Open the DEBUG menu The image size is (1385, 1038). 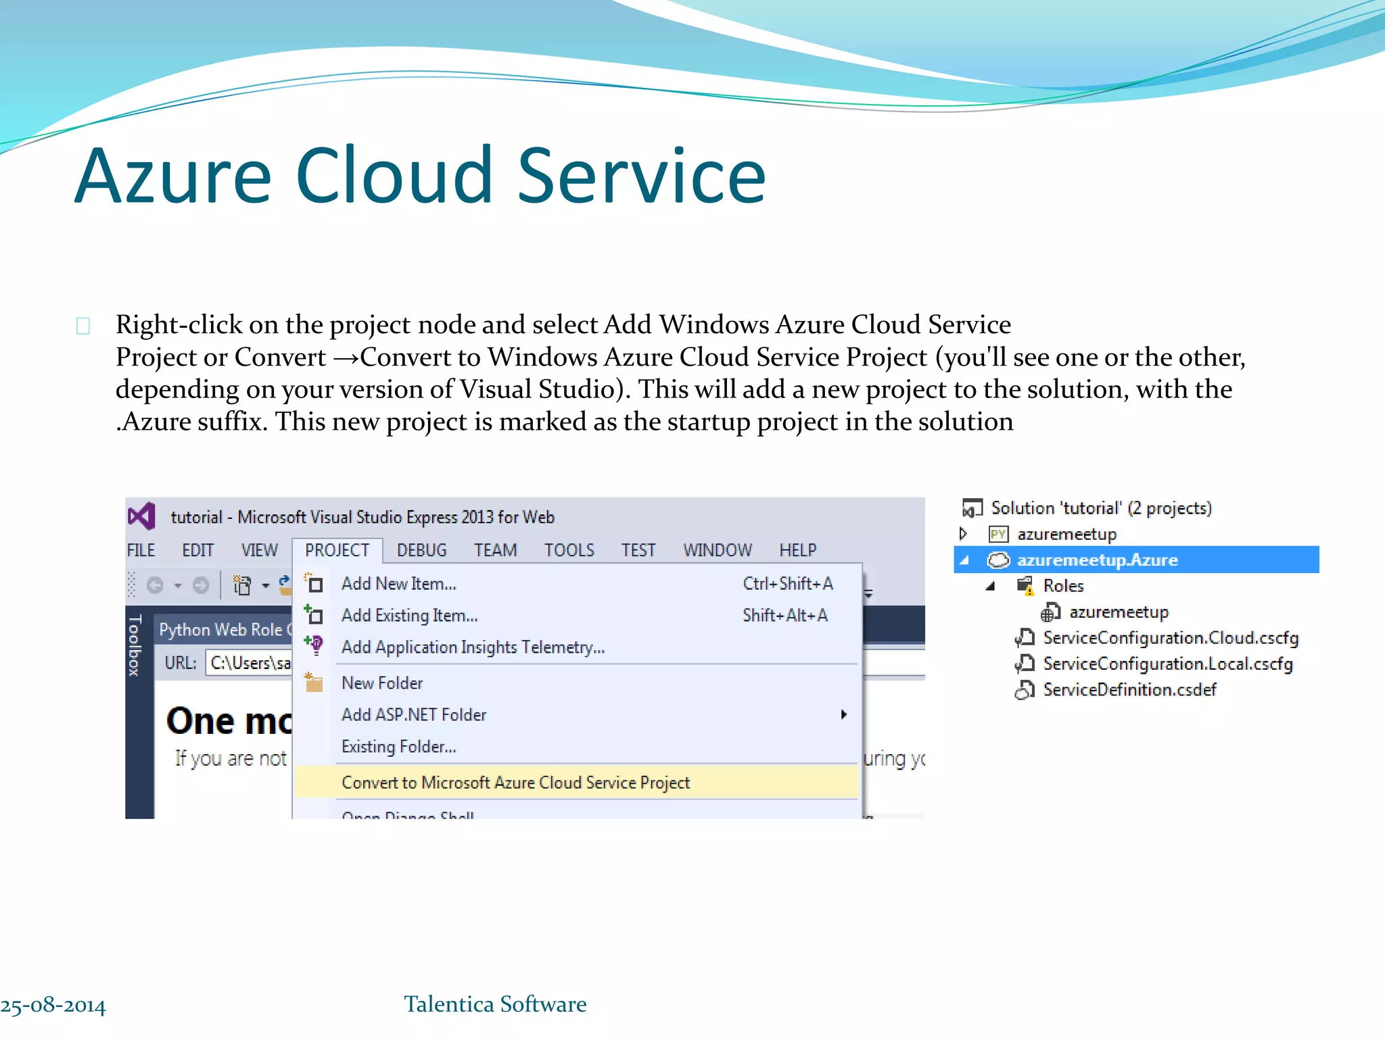click(422, 550)
